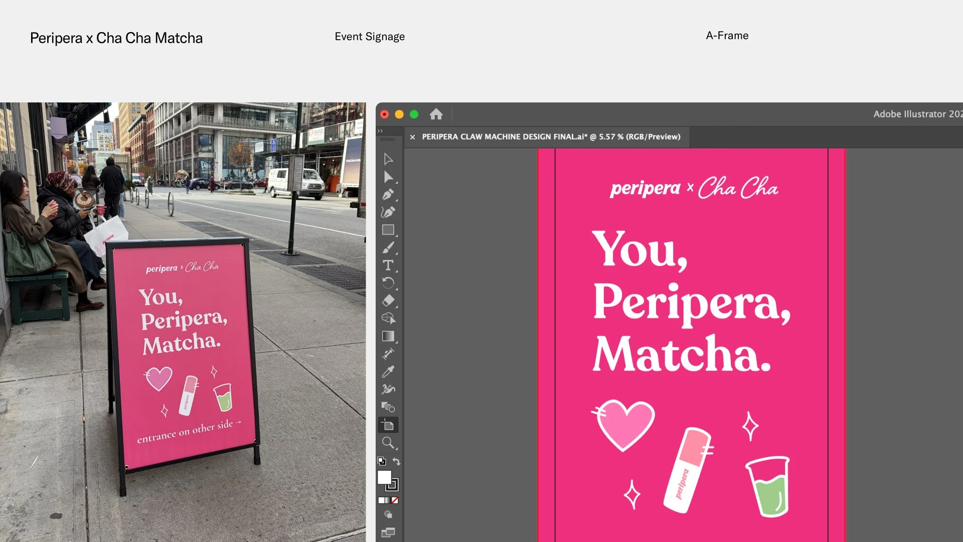Minimize Illustrator with the yellow button
963x542 pixels.
click(x=399, y=114)
